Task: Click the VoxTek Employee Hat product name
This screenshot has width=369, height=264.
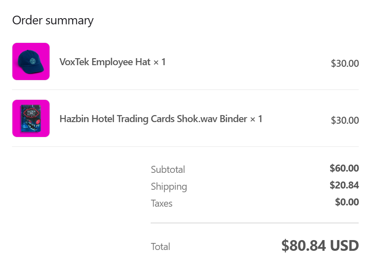Action: (105, 62)
